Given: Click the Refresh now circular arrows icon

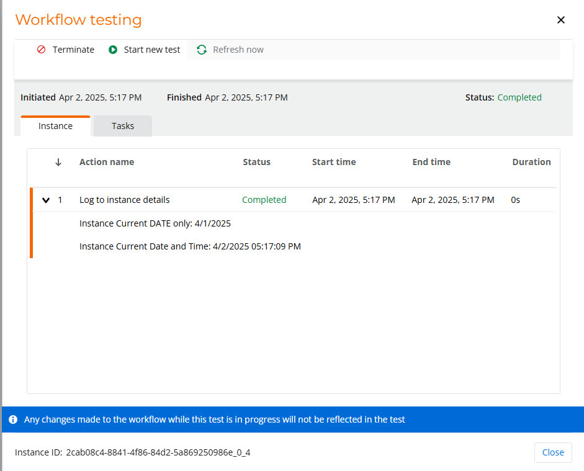Looking at the screenshot, I should coord(202,50).
